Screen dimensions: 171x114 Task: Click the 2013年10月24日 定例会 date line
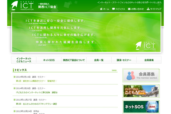coord(28,111)
